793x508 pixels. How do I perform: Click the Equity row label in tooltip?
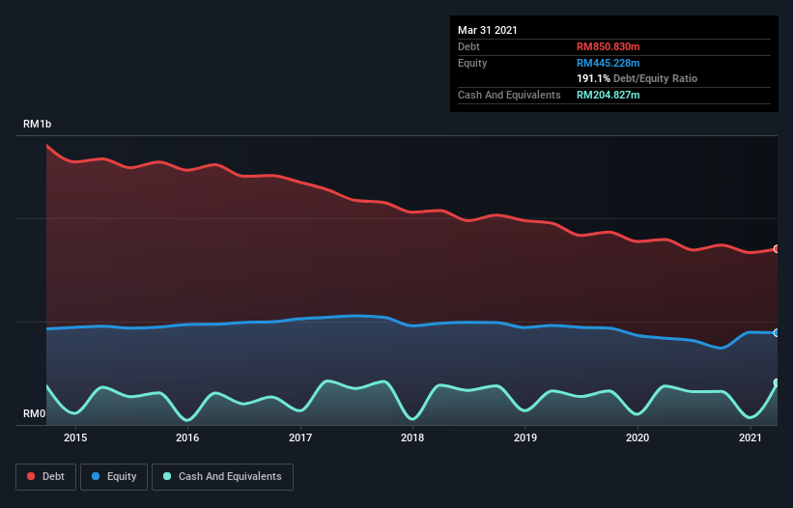pos(472,63)
